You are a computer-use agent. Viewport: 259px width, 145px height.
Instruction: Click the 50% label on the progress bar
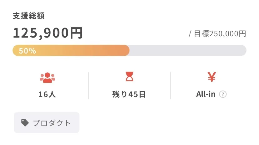tap(28, 51)
